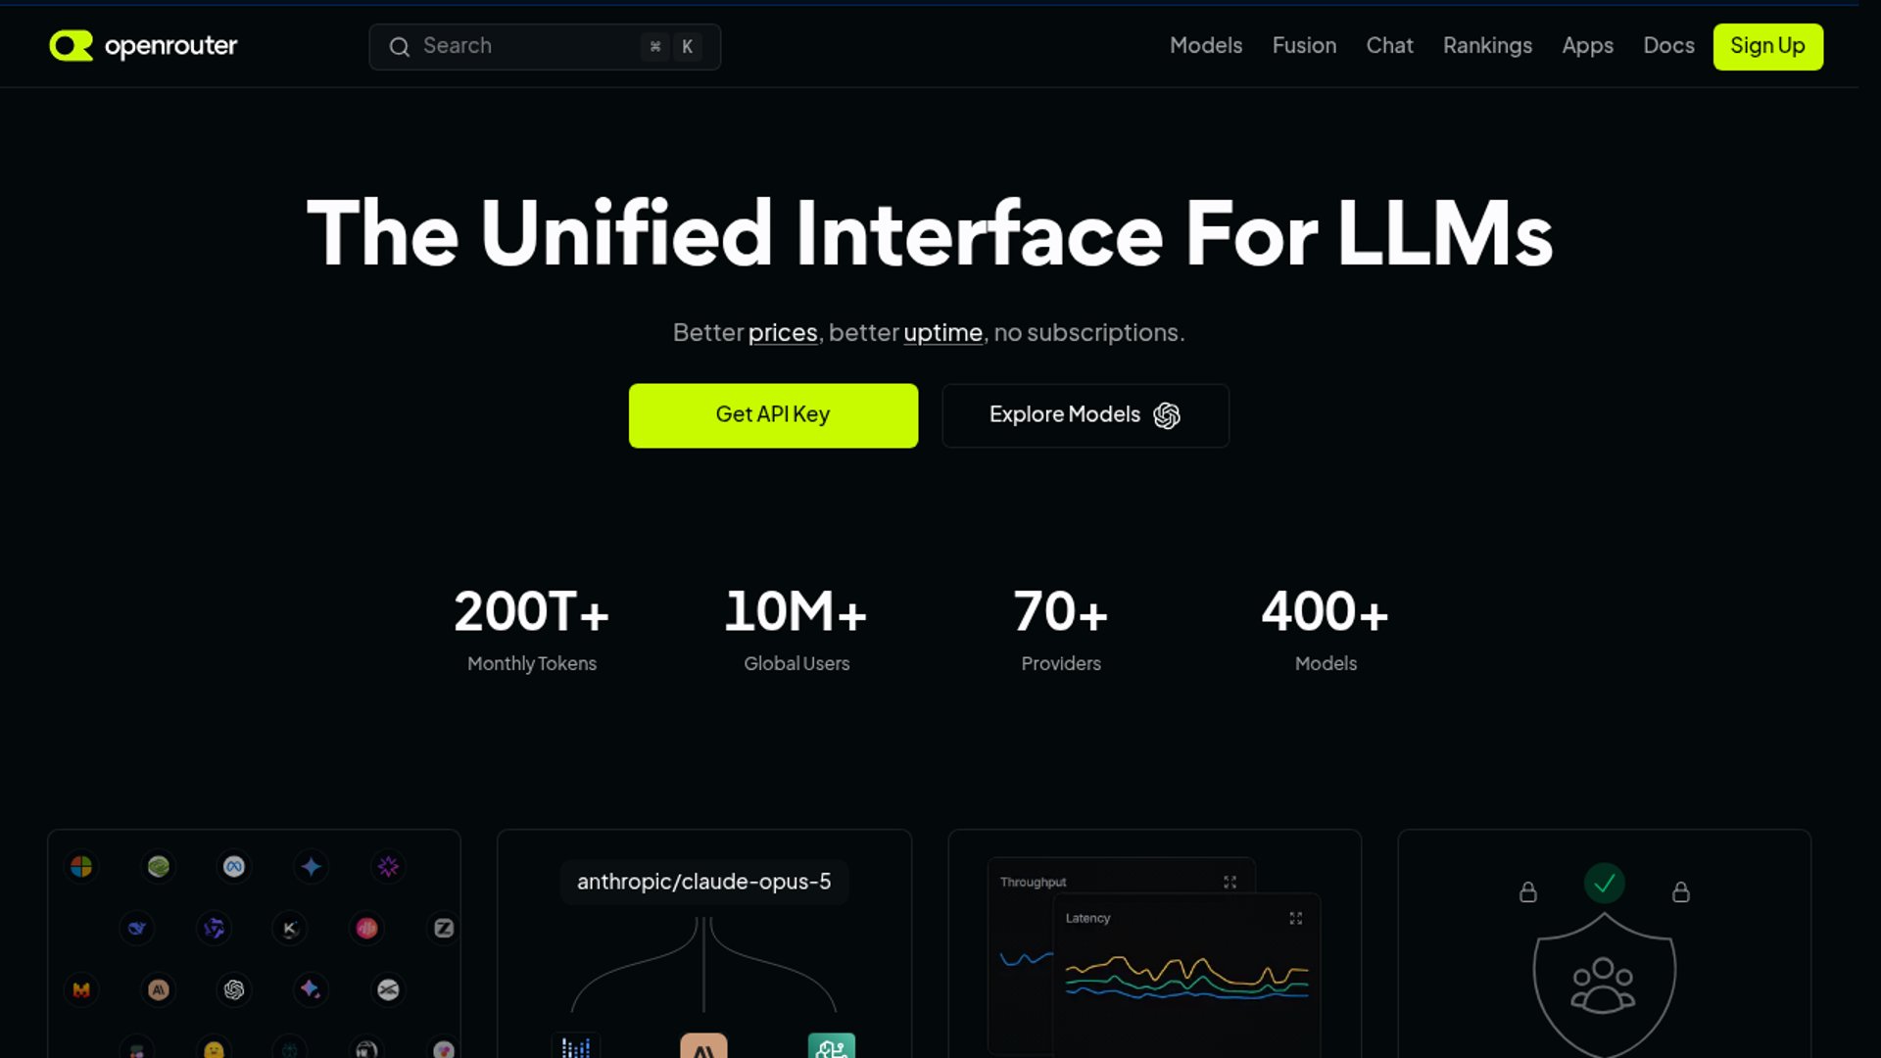Open the Fusion nav item
Viewport: 1881px width, 1058px height.
click(1304, 46)
